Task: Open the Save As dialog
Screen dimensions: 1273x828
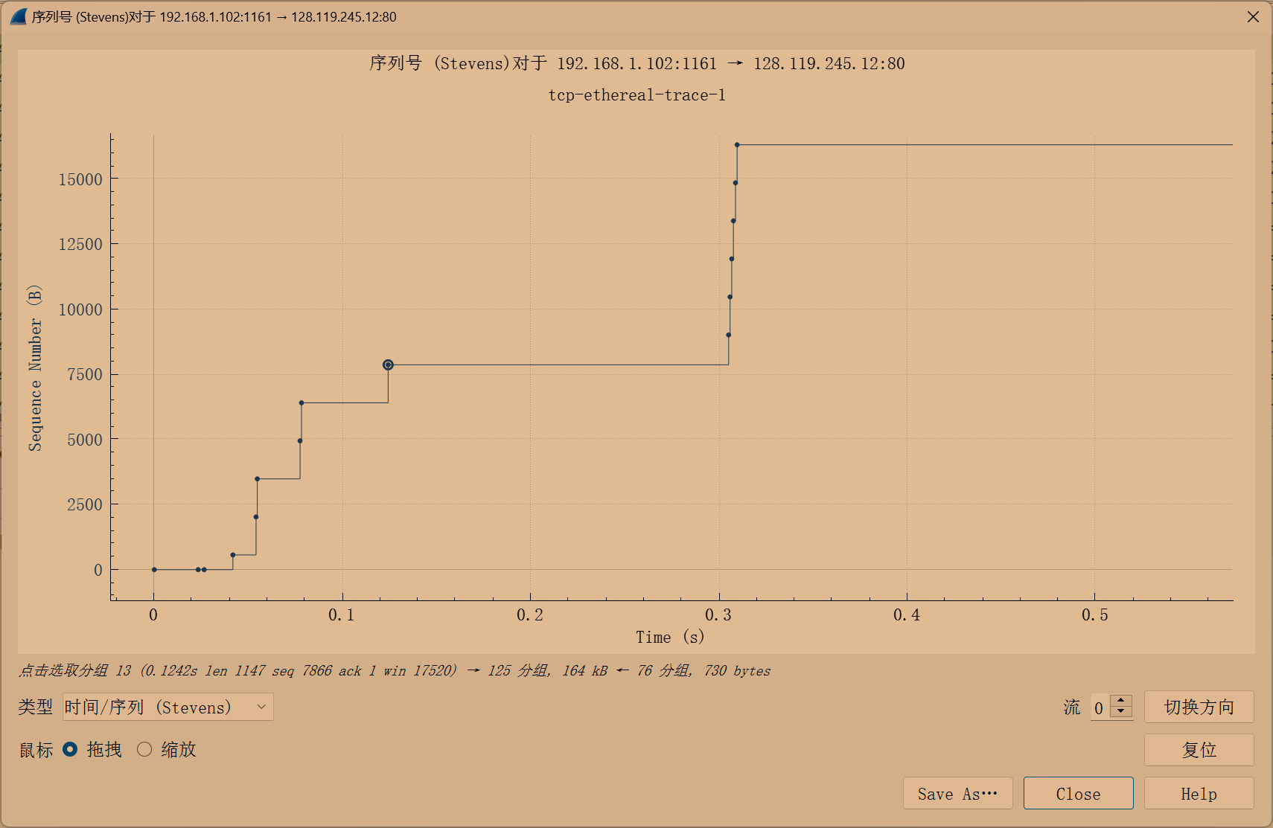Action: click(957, 793)
